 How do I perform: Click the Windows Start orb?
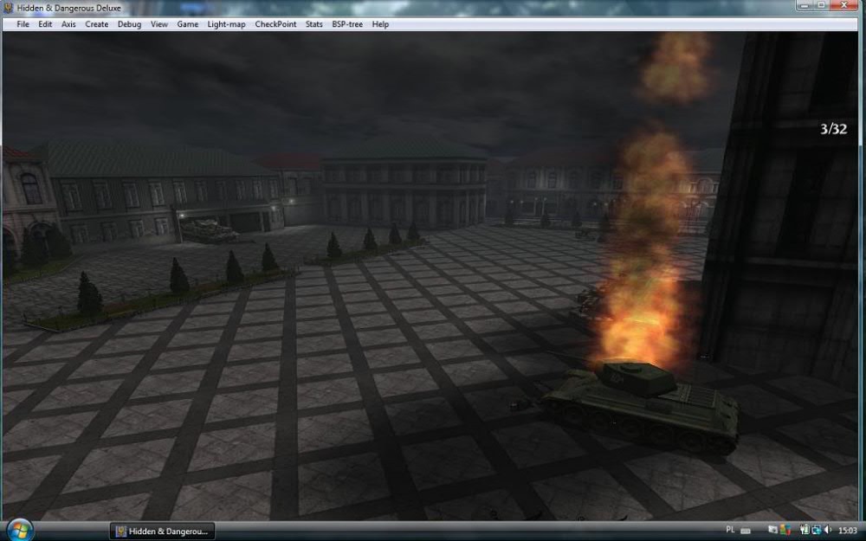click(20, 531)
